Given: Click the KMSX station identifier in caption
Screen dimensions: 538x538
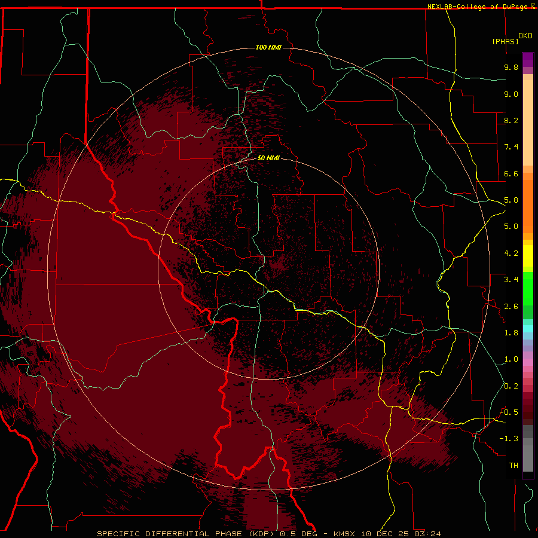Looking at the screenshot, I should coord(344,534).
